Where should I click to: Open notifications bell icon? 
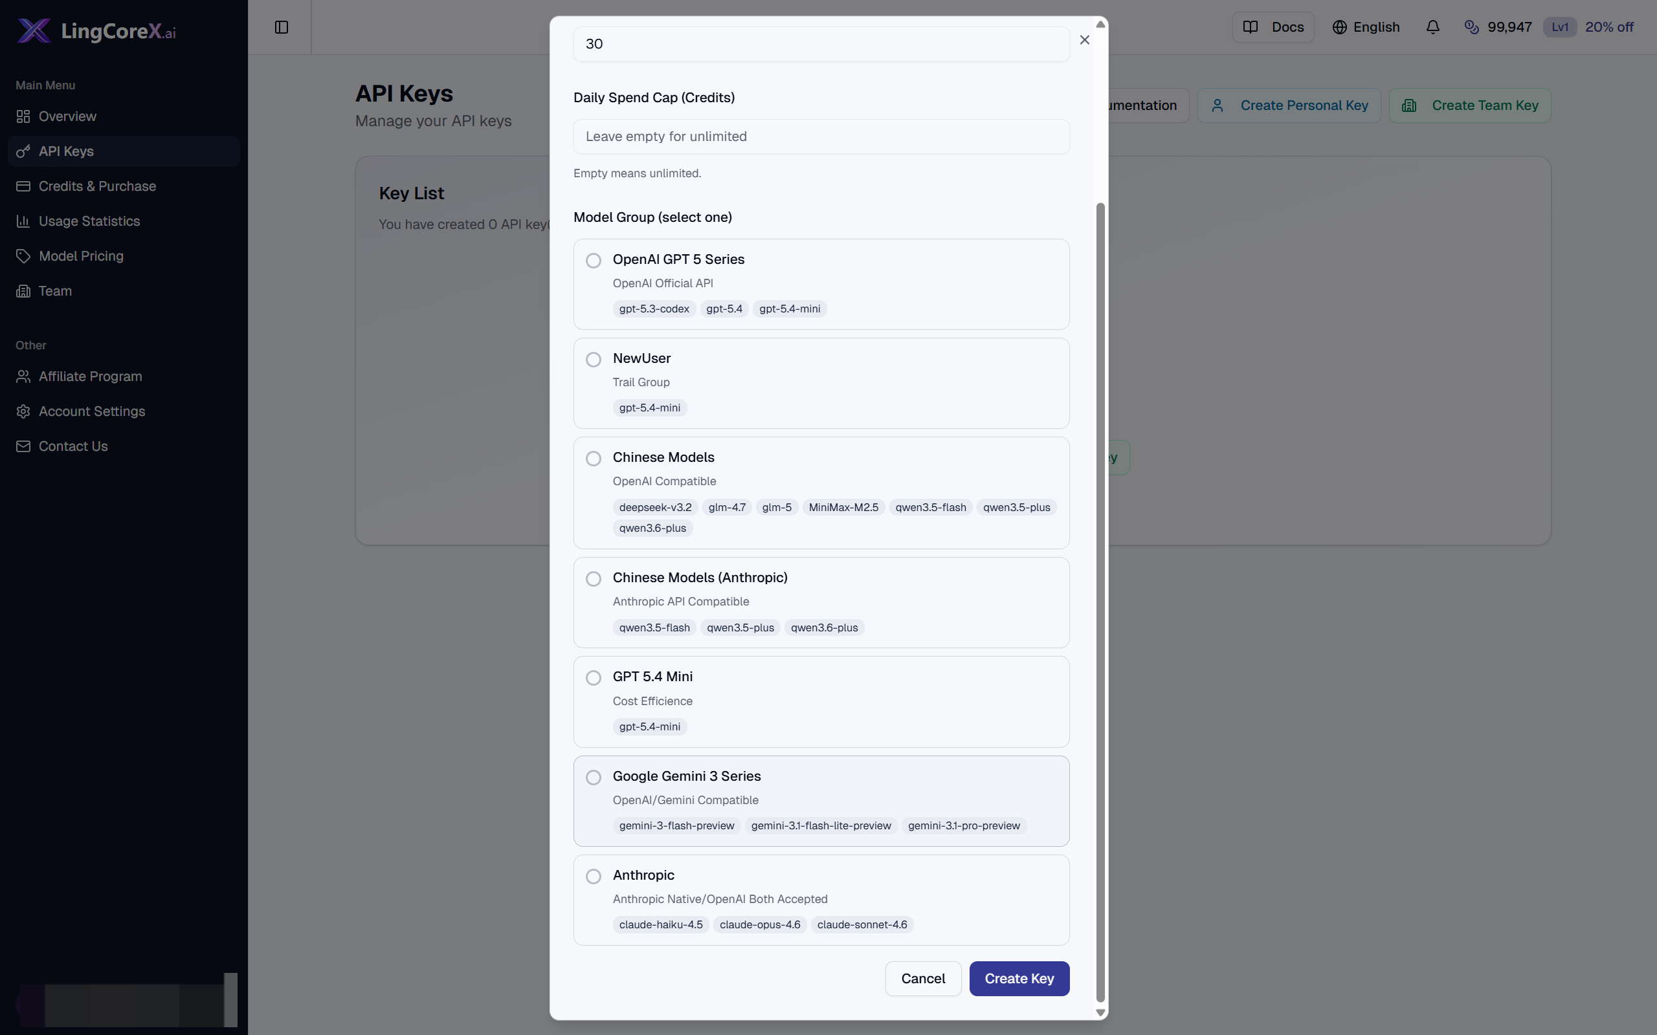tap(1432, 27)
